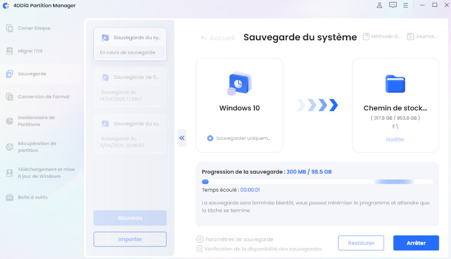Screen dimensions: 451x259
Task: Select the backup dated 11/04/2025 20:08:53
Action: coord(130,134)
